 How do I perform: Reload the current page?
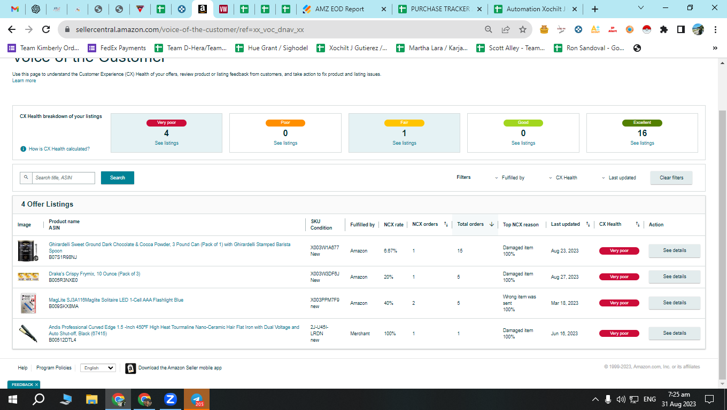click(x=46, y=29)
